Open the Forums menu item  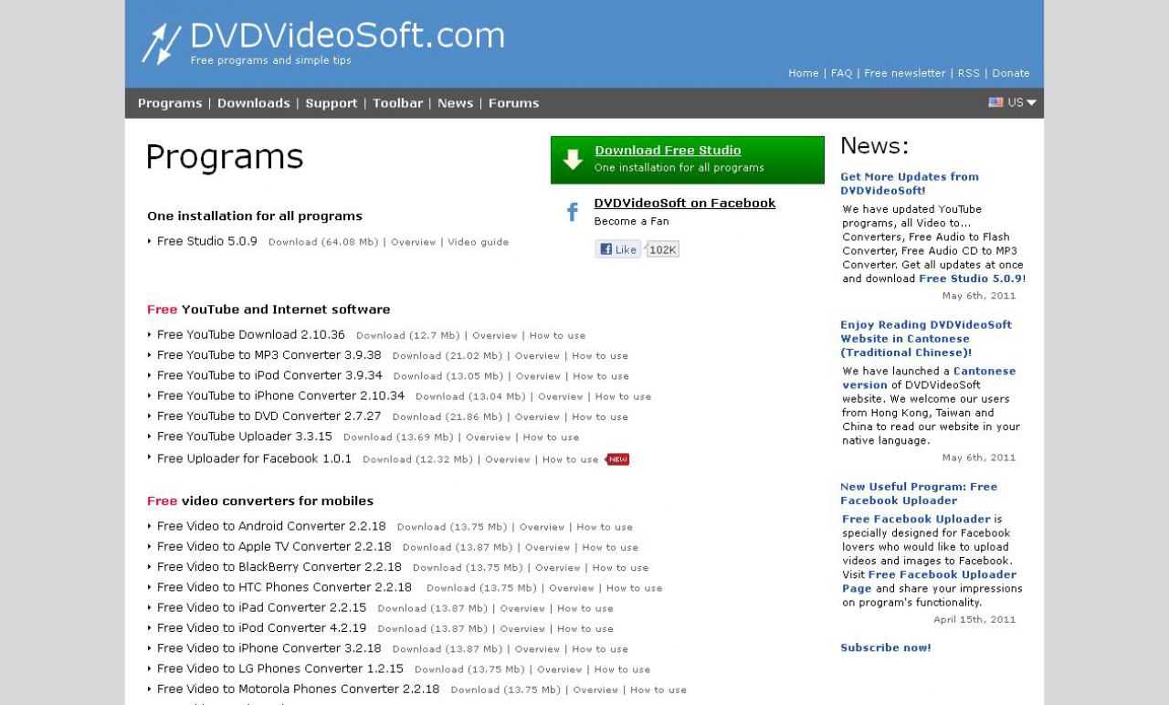point(514,103)
